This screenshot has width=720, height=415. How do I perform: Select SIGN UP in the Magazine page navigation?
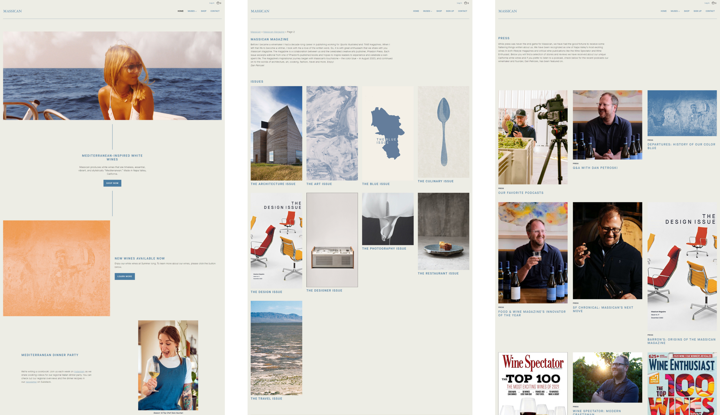[x=450, y=11]
